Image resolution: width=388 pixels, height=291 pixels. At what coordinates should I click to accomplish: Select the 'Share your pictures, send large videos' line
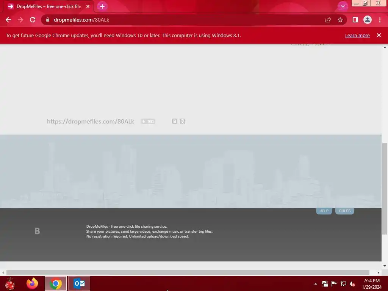click(149, 232)
